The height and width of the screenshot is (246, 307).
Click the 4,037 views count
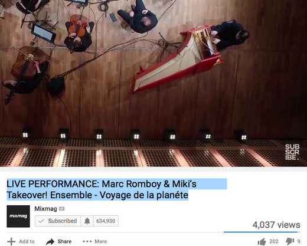[x=276, y=225]
